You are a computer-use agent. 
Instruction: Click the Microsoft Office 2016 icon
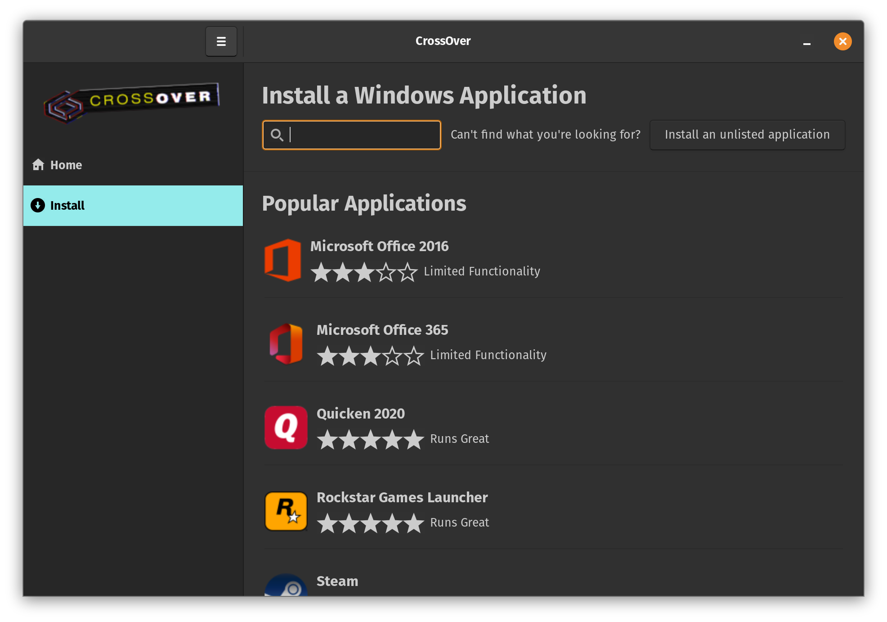tap(282, 260)
